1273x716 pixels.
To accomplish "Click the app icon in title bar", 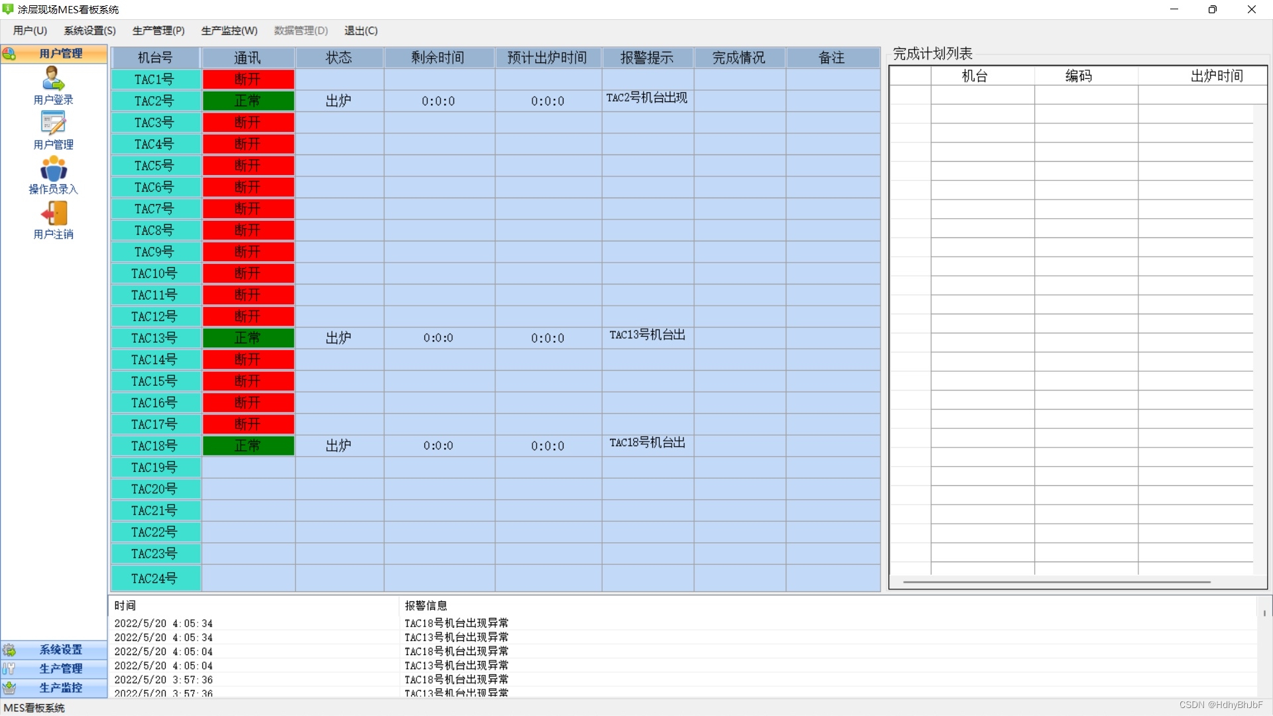I will pyautogui.click(x=8, y=9).
